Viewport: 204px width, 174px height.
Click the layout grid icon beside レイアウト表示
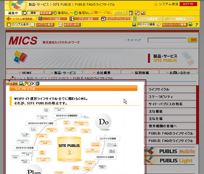(33, 25)
